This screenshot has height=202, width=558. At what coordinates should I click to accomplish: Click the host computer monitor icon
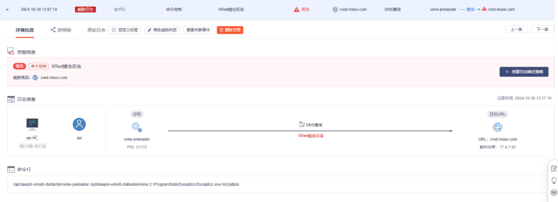[x=33, y=124]
